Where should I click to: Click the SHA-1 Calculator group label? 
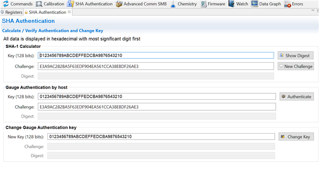23,46
